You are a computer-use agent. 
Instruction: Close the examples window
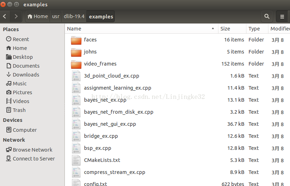click(x=4, y=5)
